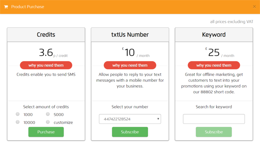Click the txtUs Number panel heading
This screenshot has width=260, height=144.
tap(130, 35)
